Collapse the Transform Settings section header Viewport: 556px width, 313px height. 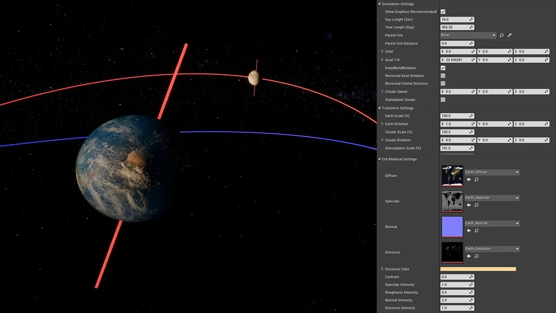click(379, 108)
